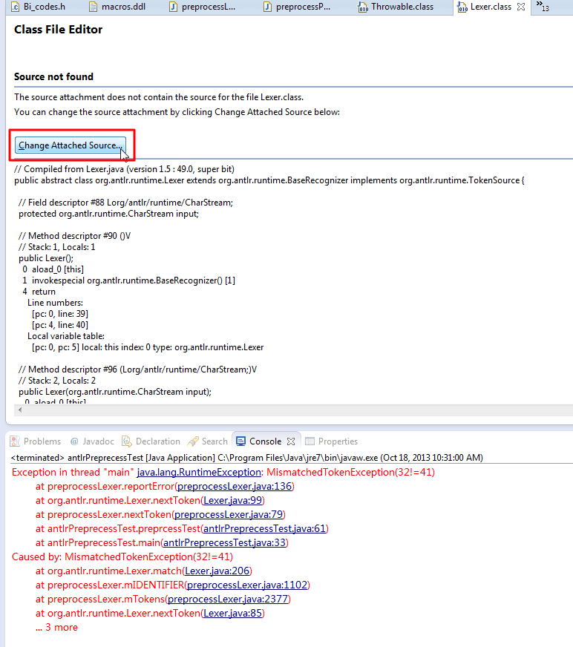This screenshot has height=647, width=573.
Task: Click Javadoc @ icon
Action: [74, 441]
